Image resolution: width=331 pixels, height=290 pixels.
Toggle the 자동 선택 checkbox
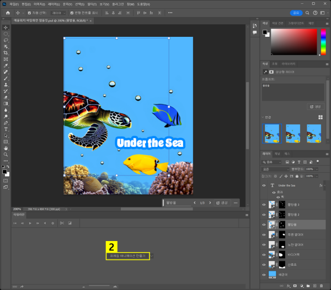pyautogui.click(x=30, y=12)
